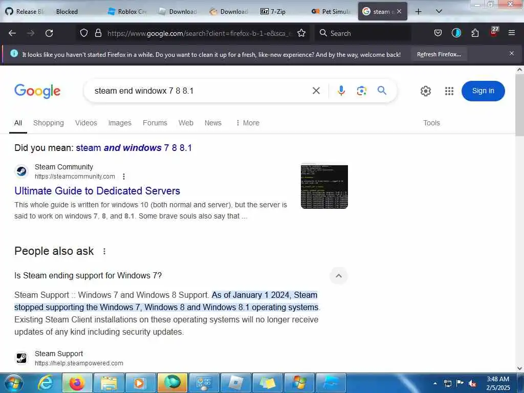The width and height of the screenshot is (524, 393).
Task: Select the All results tab
Action: pos(18,123)
